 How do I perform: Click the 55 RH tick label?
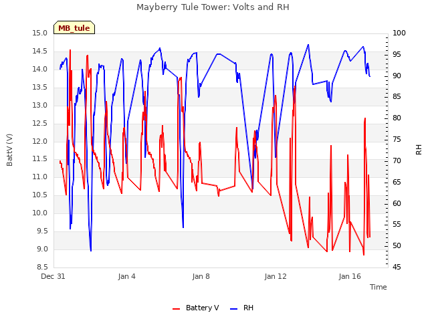[397, 225]
